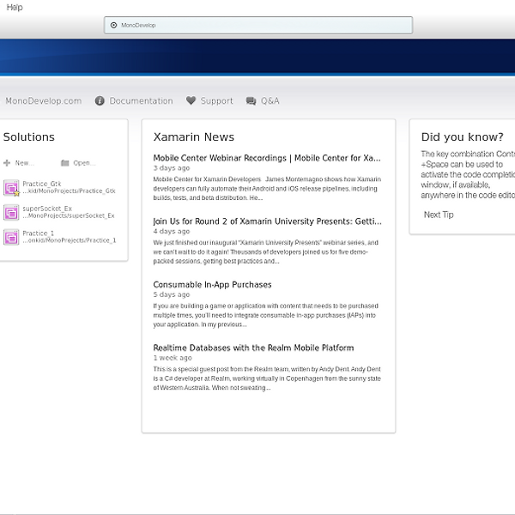Click the '3 days ago' timestamp
The image size is (515, 515).
[172, 168]
